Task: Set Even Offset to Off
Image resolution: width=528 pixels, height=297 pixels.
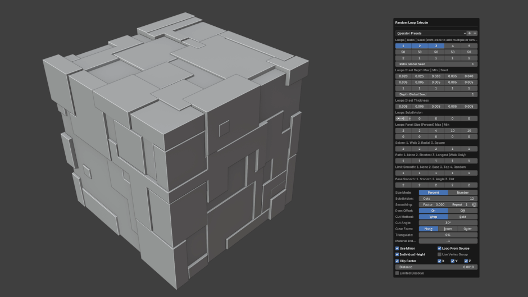Action: (463, 211)
